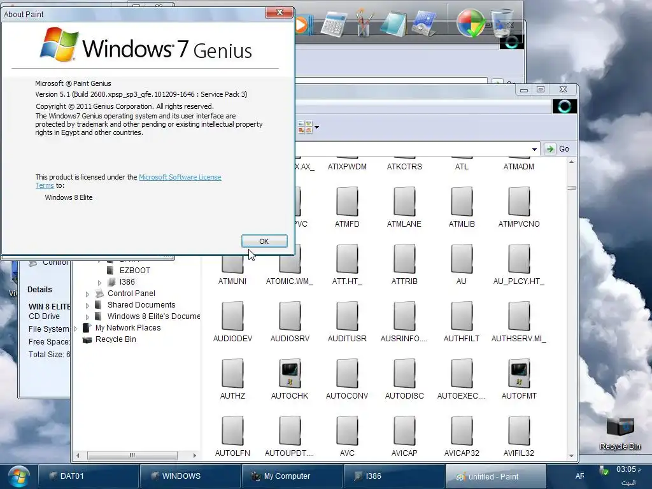Select the AUTHZ file icon
Viewport: 652px width, 489px height.
click(x=232, y=373)
